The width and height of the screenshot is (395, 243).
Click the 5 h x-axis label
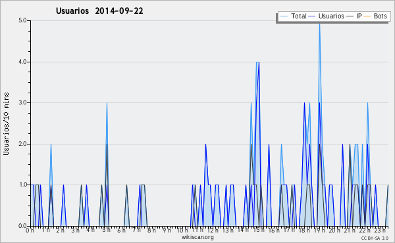(106, 230)
